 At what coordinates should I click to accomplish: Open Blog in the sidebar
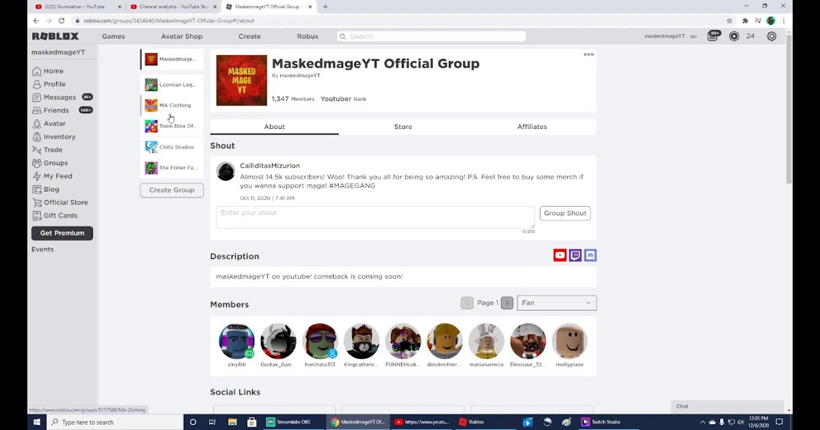(x=46, y=189)
